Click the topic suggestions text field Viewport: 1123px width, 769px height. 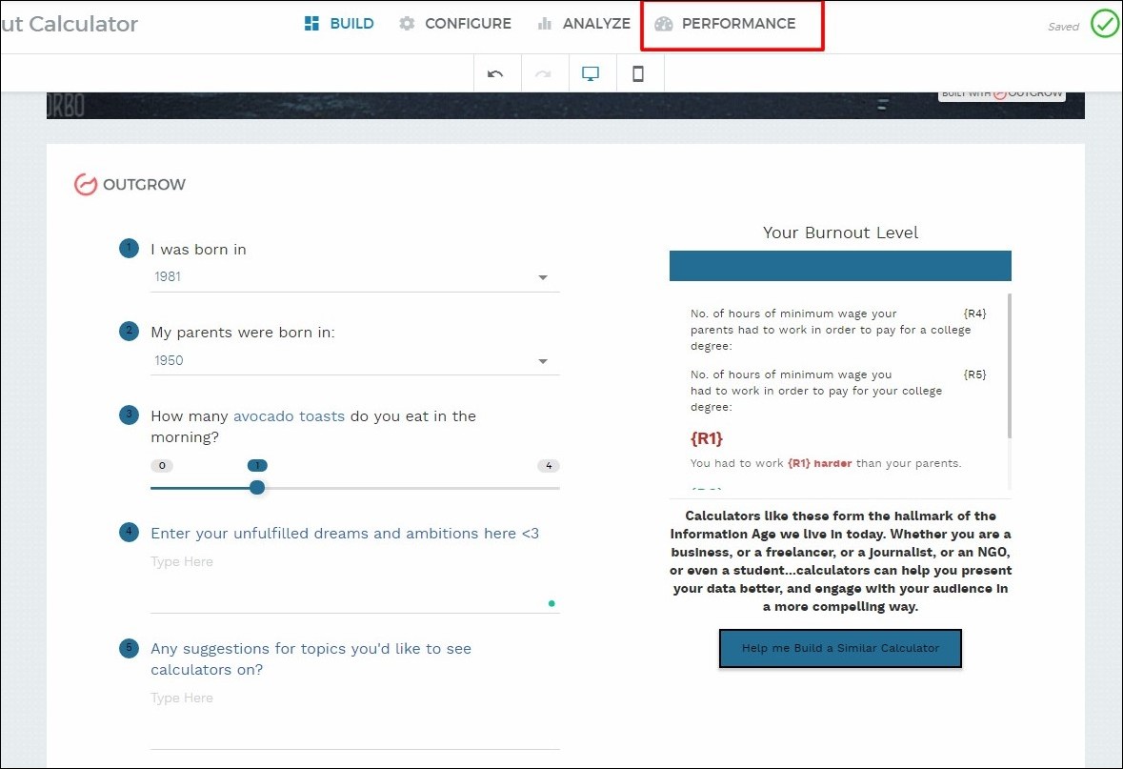354,719
